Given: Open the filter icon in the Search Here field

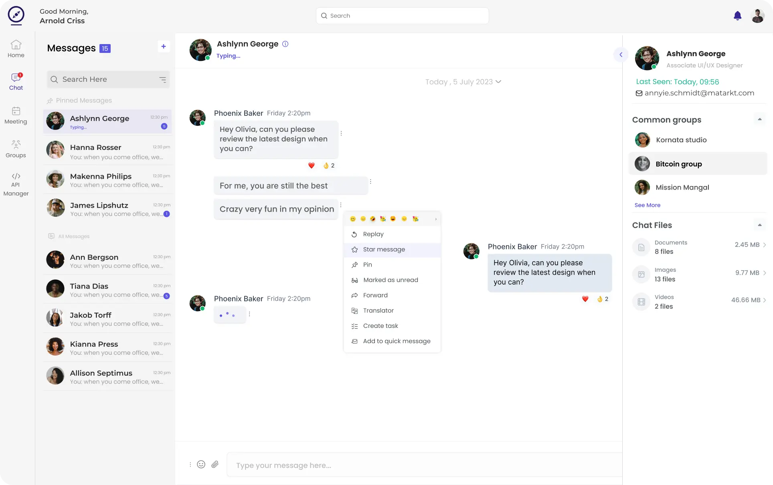Looking at the screenshot, I should pos(163,79).
